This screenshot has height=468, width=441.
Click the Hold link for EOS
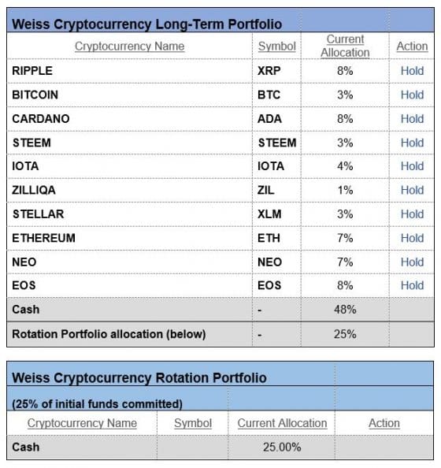pyautogui.click(x=412, y=286)
